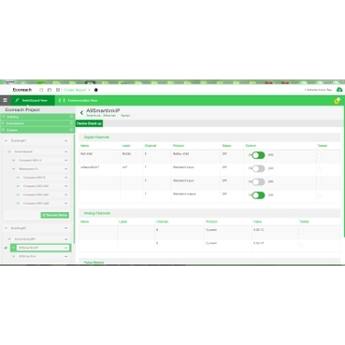This screenshot has width=345, height=345.
Task: Collapse the Masterpact H tree node
Action: coord(13,169)
